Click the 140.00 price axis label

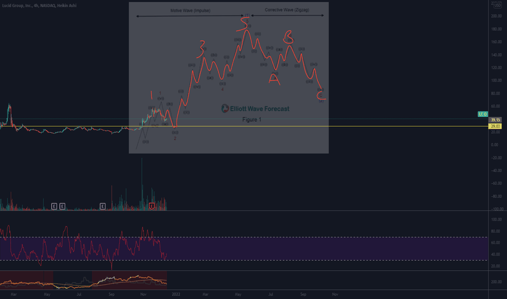click(x=496, y=54)
